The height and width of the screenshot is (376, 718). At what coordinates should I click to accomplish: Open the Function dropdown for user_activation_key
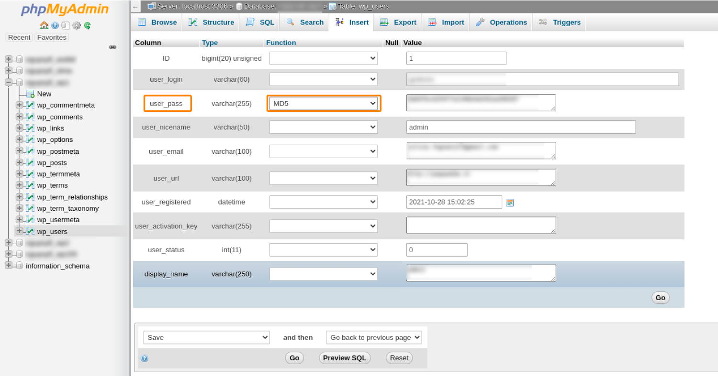coord(324,226)
